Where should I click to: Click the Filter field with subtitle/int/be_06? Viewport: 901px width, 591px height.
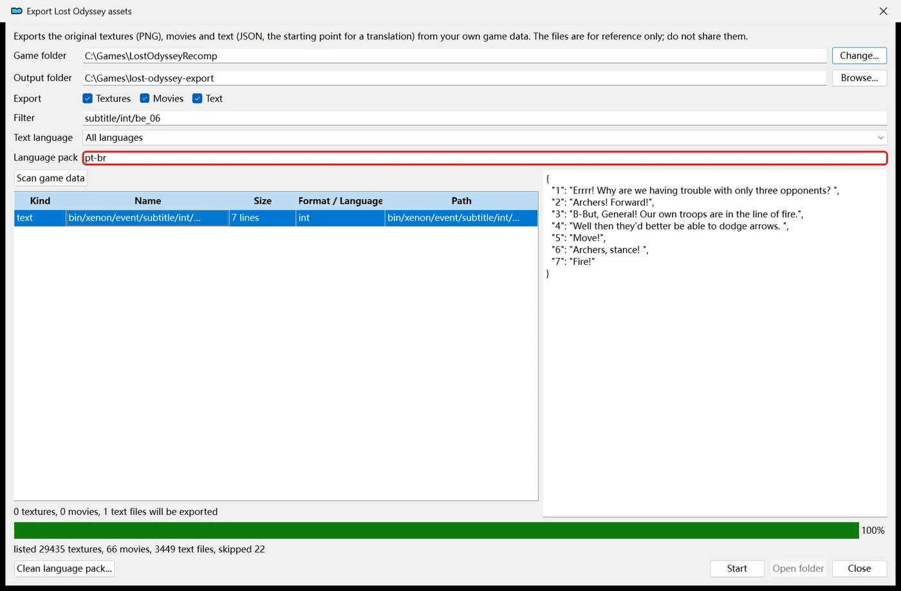tap(485, 118)
